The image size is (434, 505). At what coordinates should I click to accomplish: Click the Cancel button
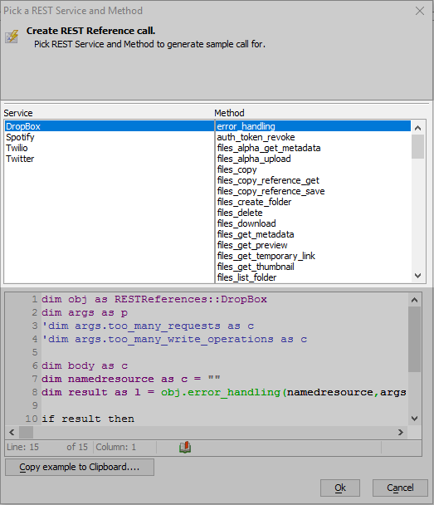pyautogui.click(x=400, y=488)
